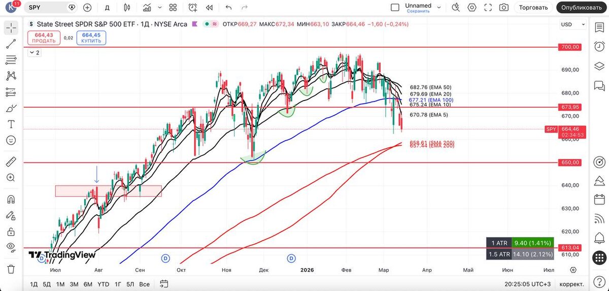Click the КУПИТЬ 664,45 buy button
Image resolution: width=609 pixels, height=291 pixels.
[x=91, y=38]
